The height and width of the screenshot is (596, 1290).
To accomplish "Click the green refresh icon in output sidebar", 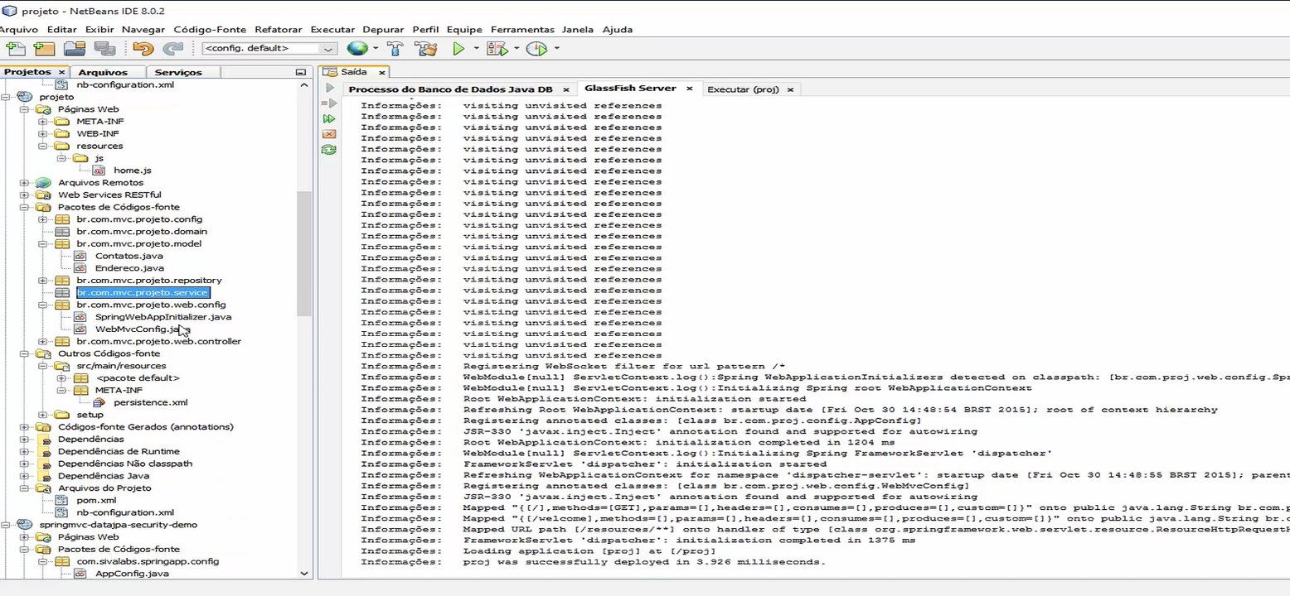I will click(x=329, y=150).
